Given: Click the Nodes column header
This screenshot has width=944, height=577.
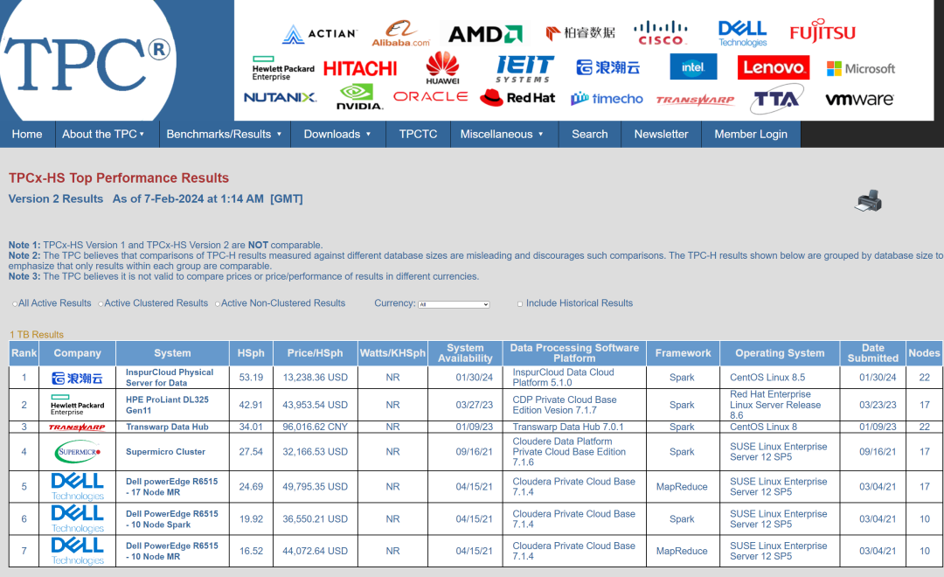Looking at the screenshot, I should 924,353.
